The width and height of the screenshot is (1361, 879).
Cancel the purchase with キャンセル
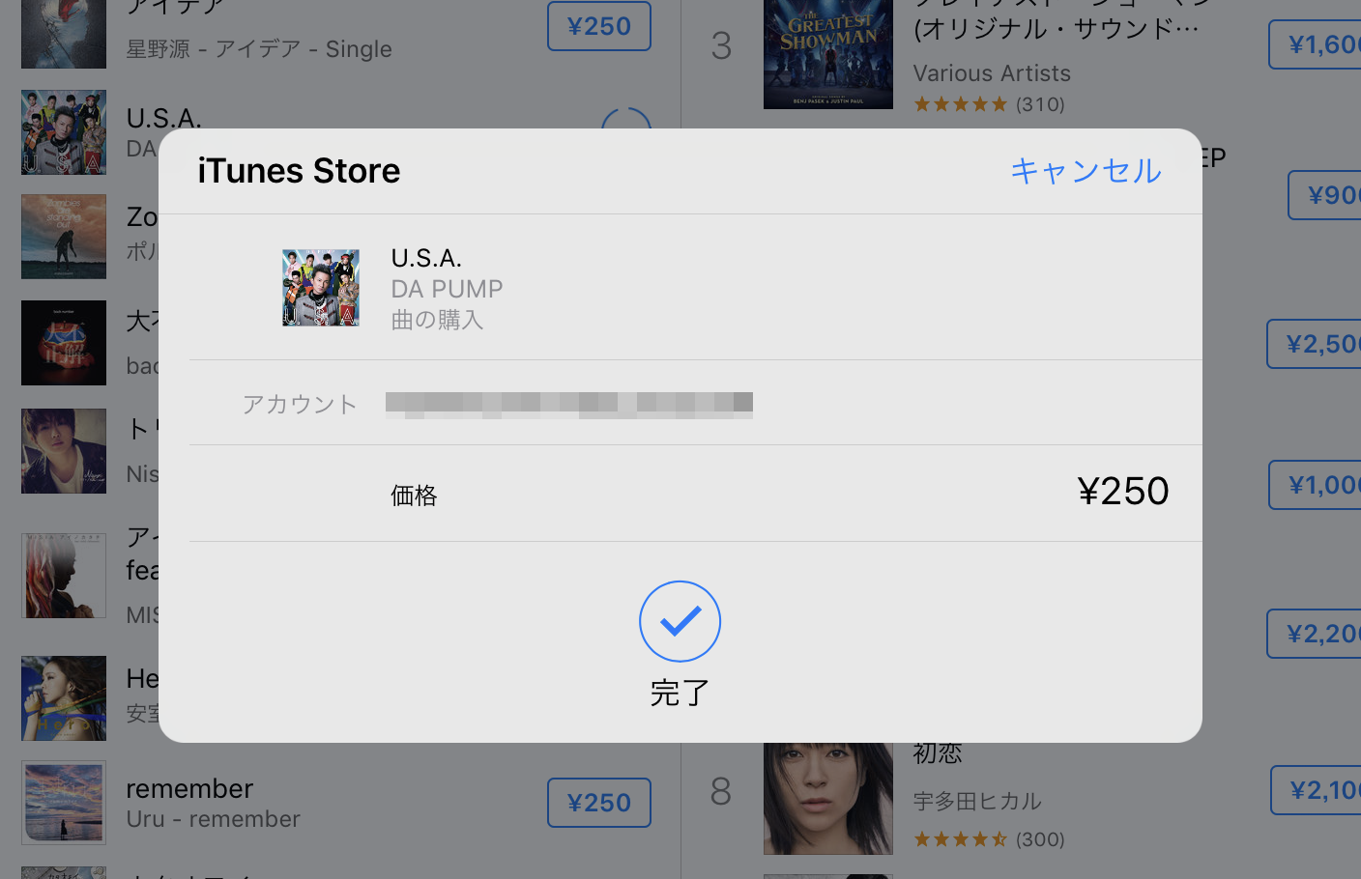click(x=1086, y=171)
